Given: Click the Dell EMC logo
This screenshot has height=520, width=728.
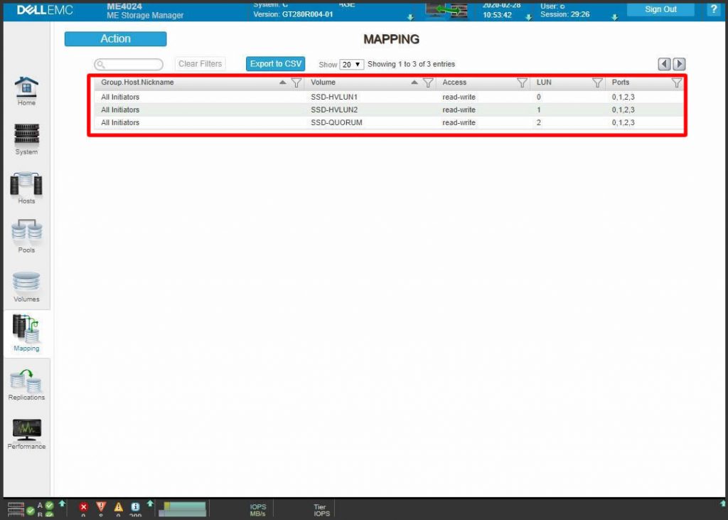Looking at the screenshot, I should click(45, 10).
